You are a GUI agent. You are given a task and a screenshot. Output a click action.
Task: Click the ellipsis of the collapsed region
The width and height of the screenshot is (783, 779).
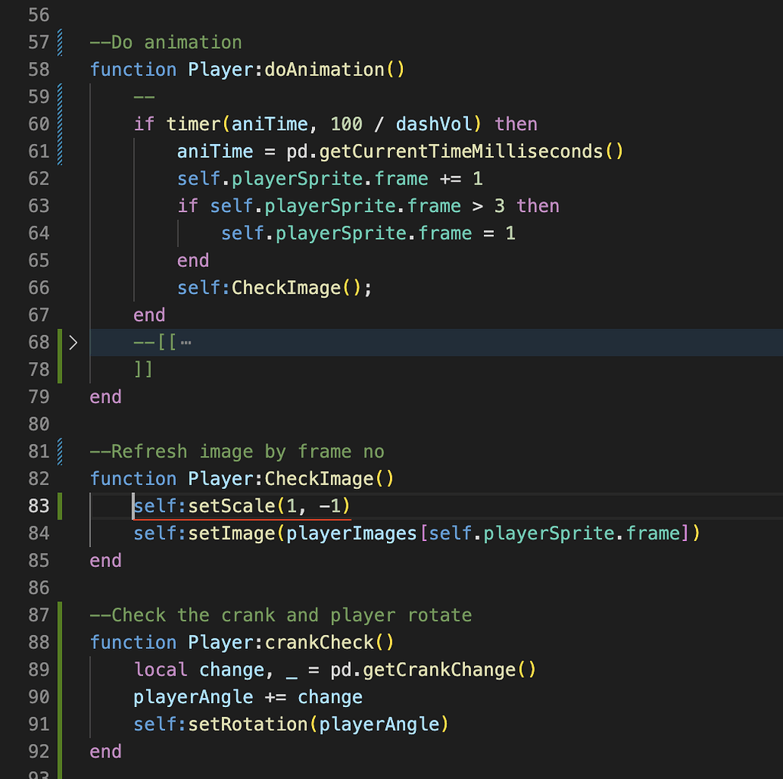point(185,342)
